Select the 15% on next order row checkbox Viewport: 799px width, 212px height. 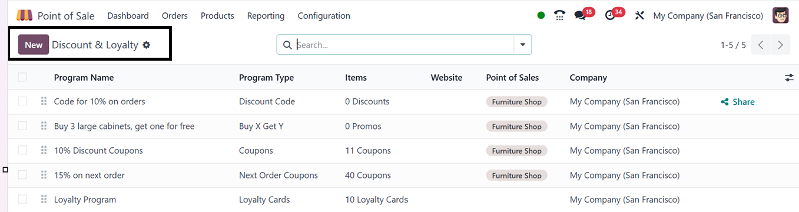pyautogui.click(x=22, y=175)
